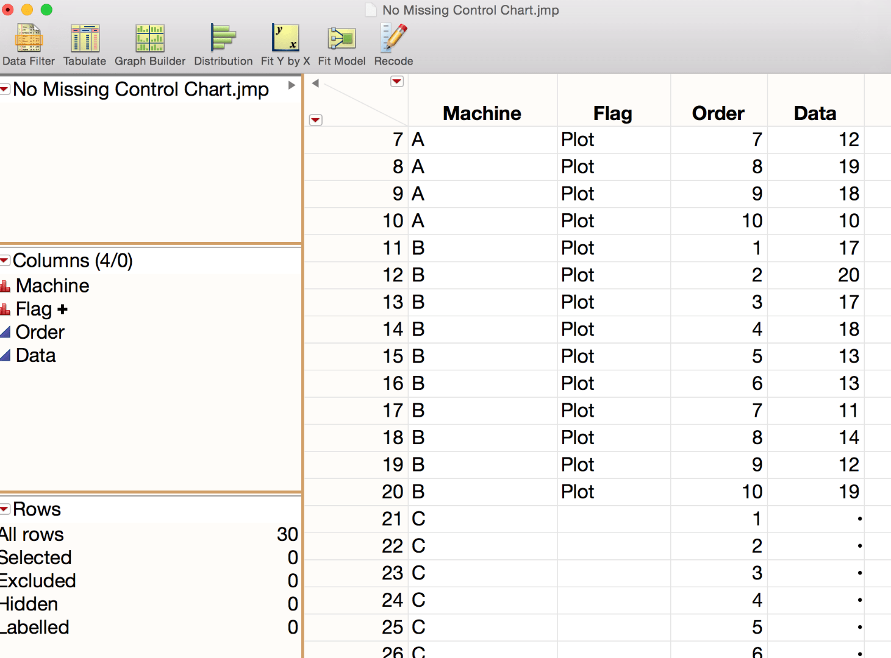Viewport: 891px width, 658px height.
Task: Select row number 15 in the table
Action: (x=393, y=356)
